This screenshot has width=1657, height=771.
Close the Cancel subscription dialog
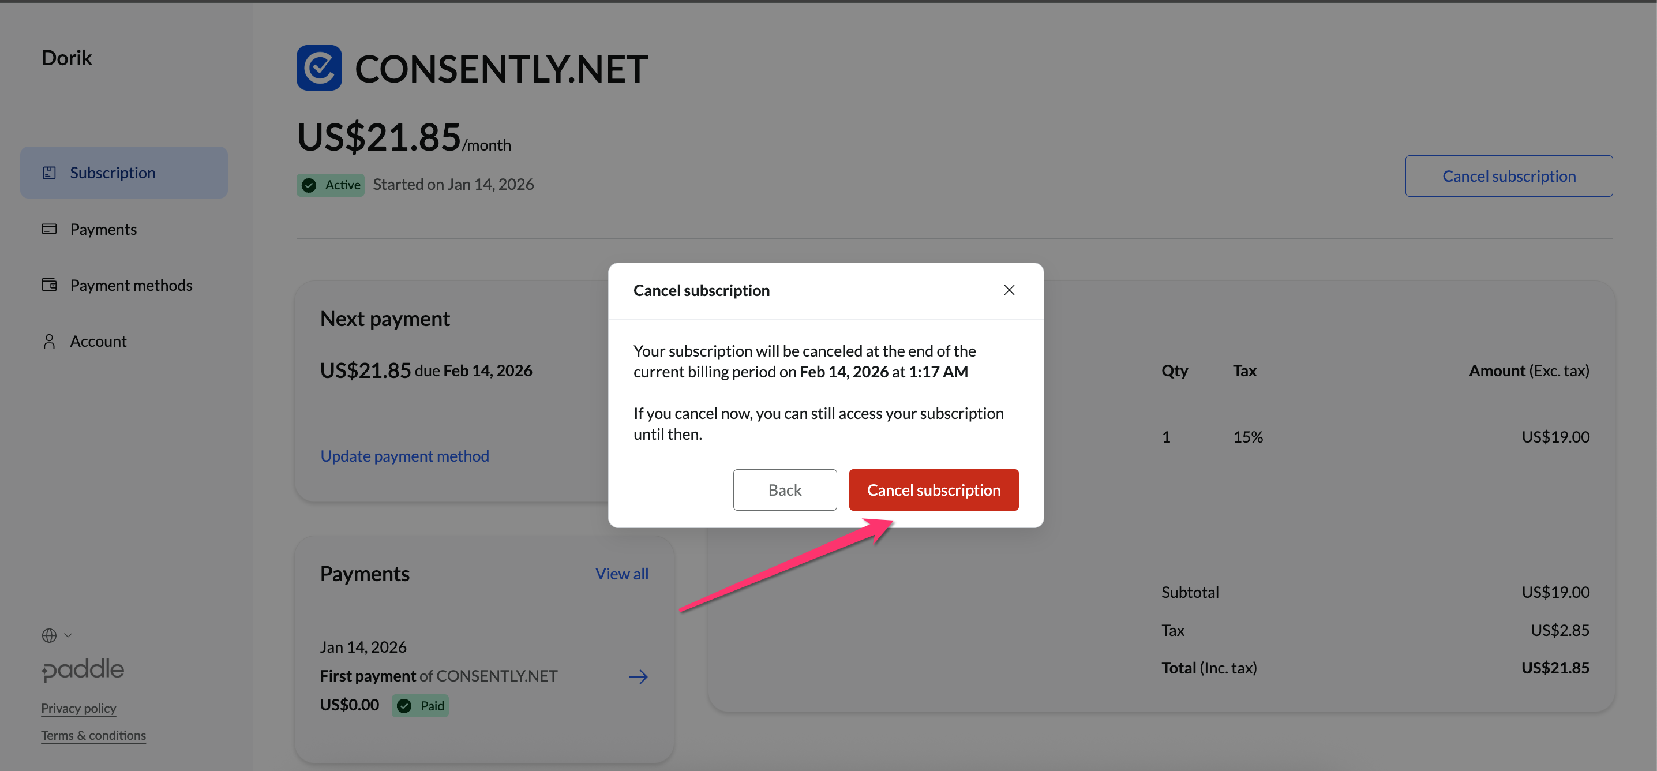coord(1009,290)
